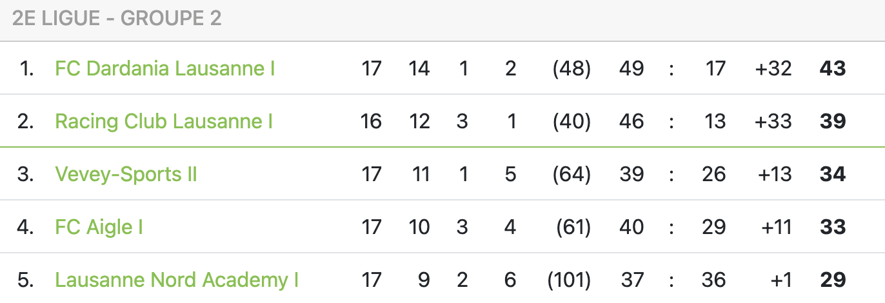Open the Racing Club Lausanne I team page
Image resolution: width=885 pixels, height=303 pixels.
pyautogui.click(x=164, y=121)
